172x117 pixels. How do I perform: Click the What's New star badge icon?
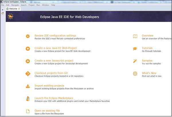(x=135, y=74)
